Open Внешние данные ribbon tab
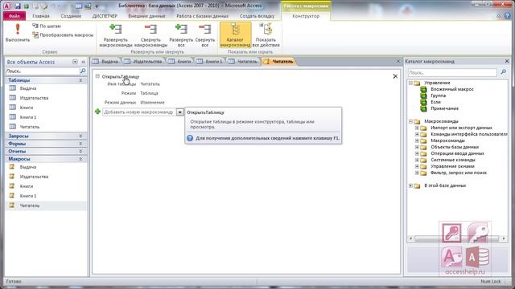 [x=146, y=16]
